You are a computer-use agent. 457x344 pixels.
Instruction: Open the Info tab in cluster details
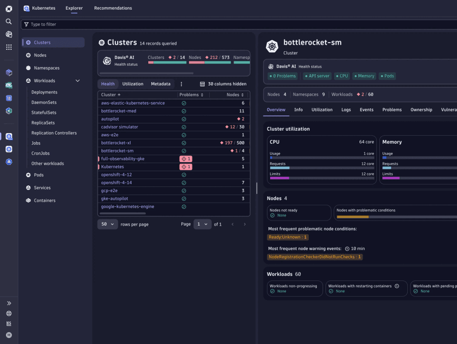[299, 110]
